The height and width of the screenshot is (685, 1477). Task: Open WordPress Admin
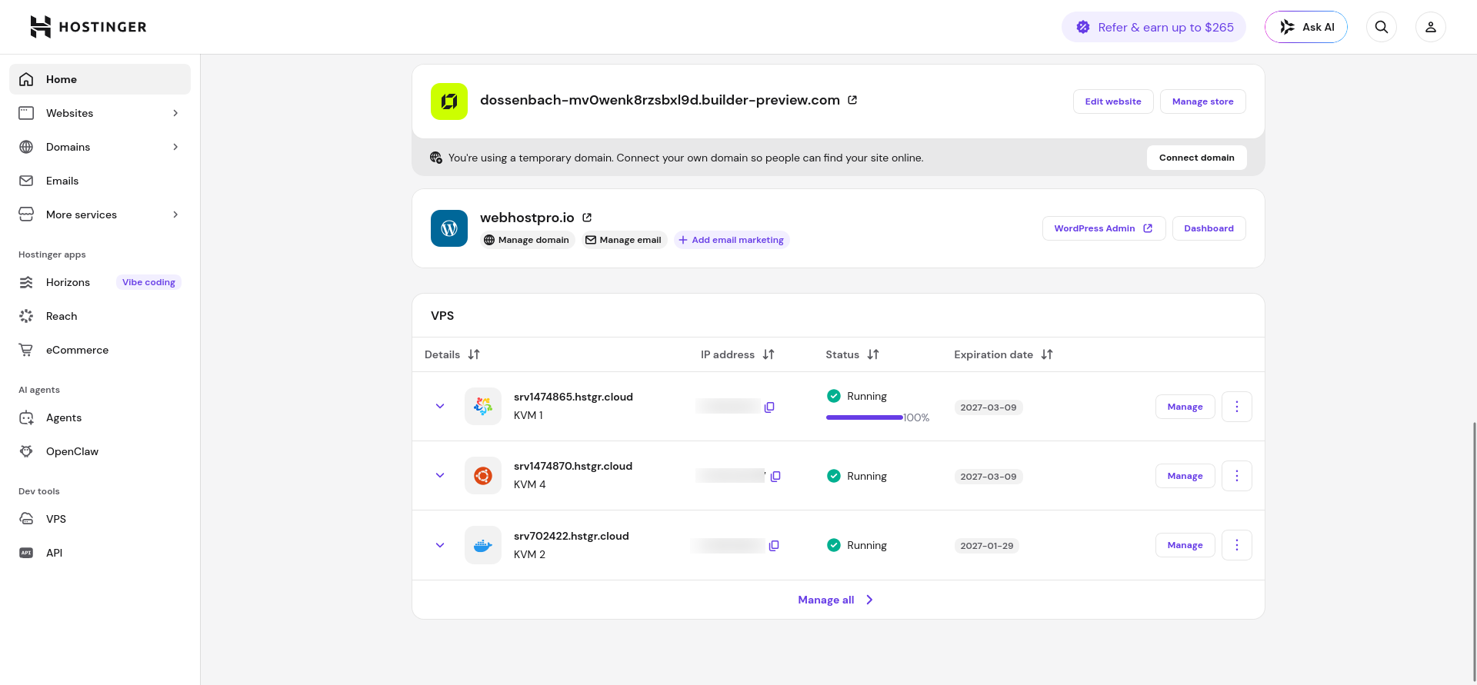(1104, 228)
